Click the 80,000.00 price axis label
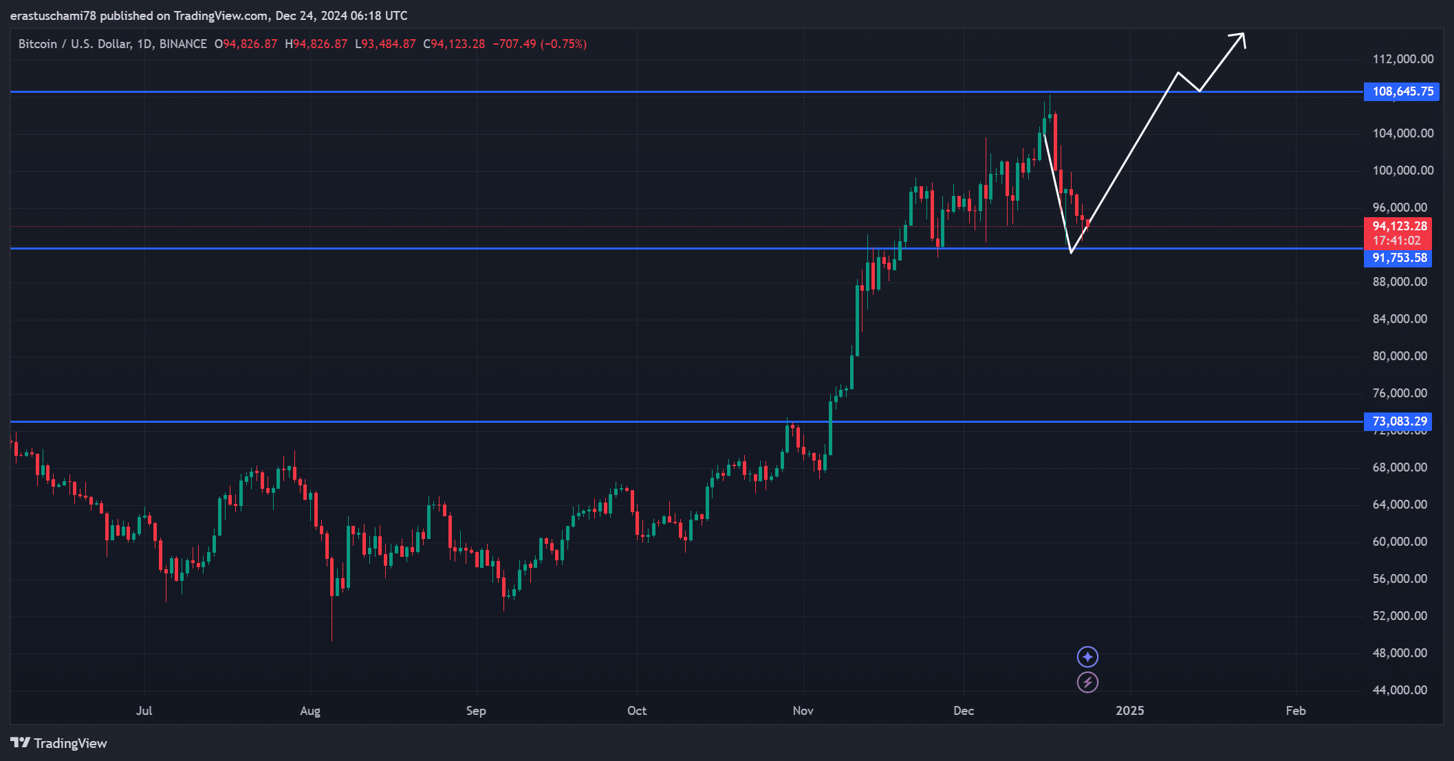 (x=1400, y=356)
